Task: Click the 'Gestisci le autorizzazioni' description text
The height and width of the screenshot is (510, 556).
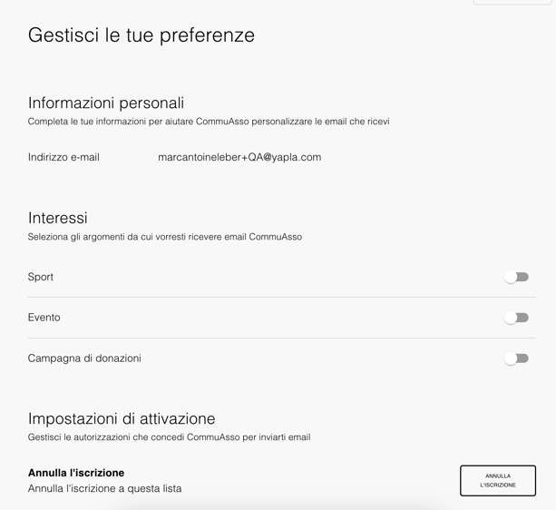Action: tap(169, 437)
